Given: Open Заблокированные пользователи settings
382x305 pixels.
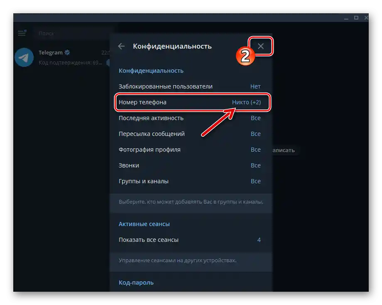Looking at the screenshot, I should pyautogui.click(x=166, y=86).
